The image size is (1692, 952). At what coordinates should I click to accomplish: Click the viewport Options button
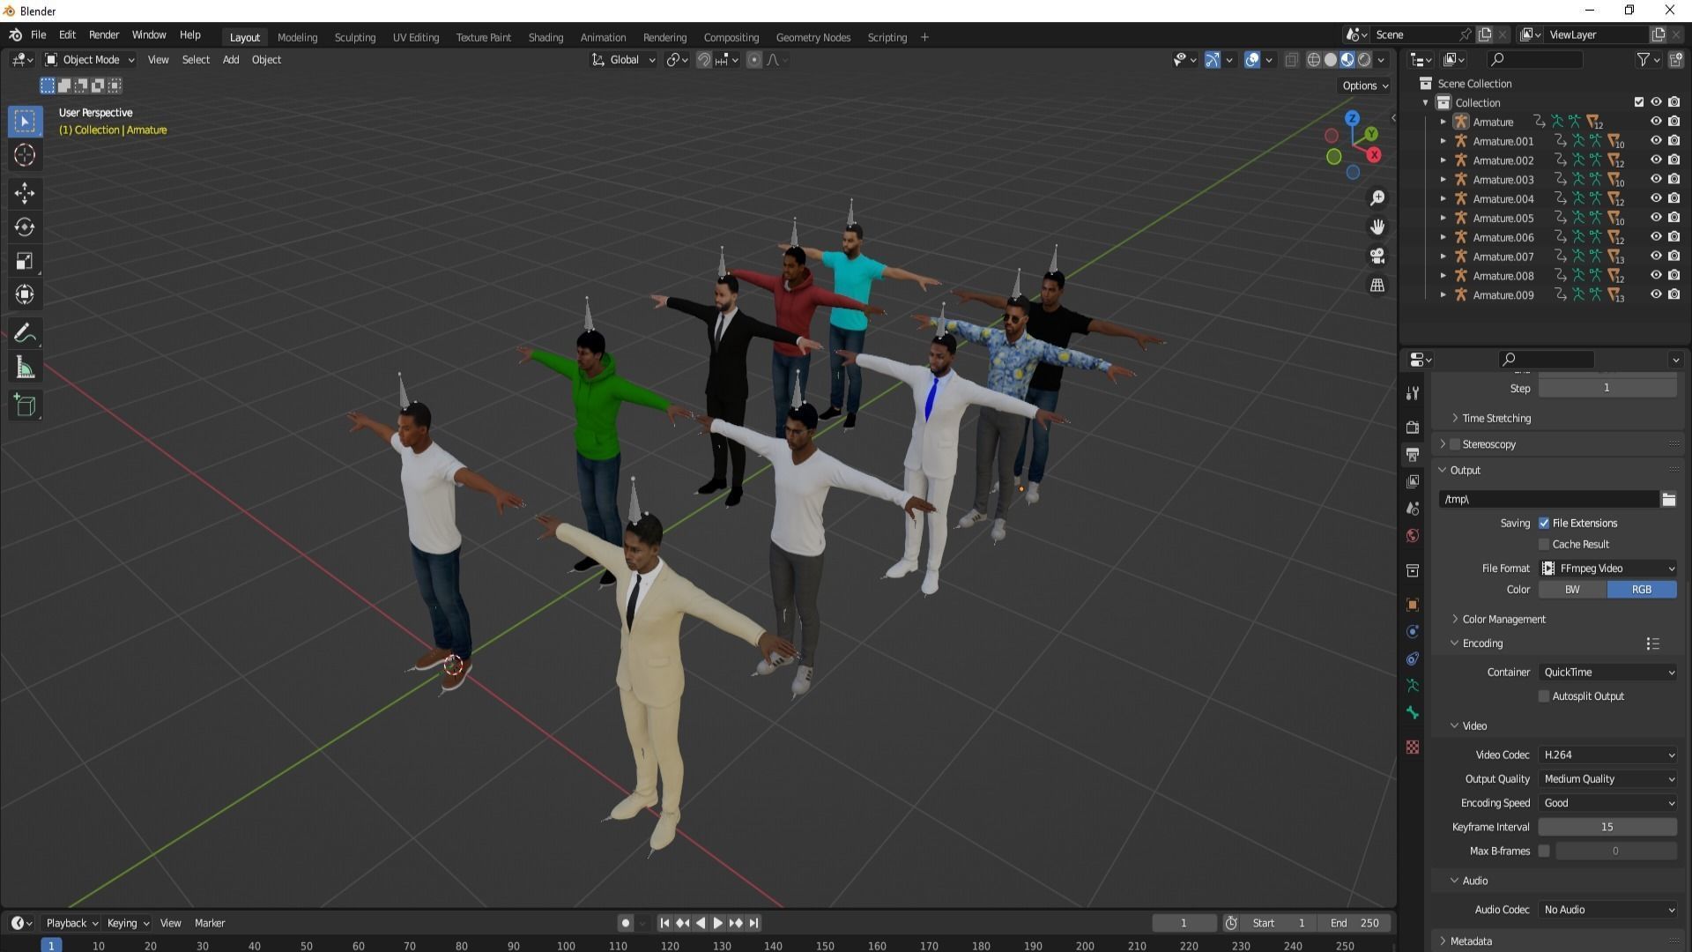pos(1364,86)
